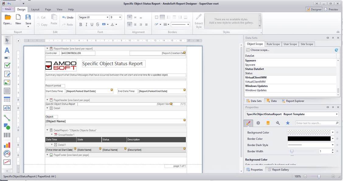Open the font size dropdown
Image resolution: width=343 pixels, height=181 pixels.
[120, 17]
